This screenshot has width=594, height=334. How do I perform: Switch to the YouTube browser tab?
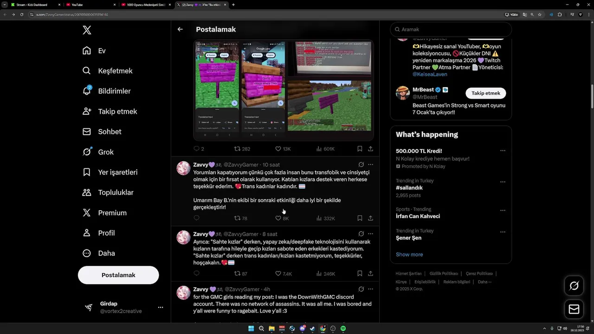[x=90, y=5]
